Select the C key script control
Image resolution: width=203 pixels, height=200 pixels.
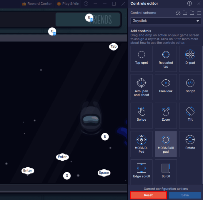point(52,31)
